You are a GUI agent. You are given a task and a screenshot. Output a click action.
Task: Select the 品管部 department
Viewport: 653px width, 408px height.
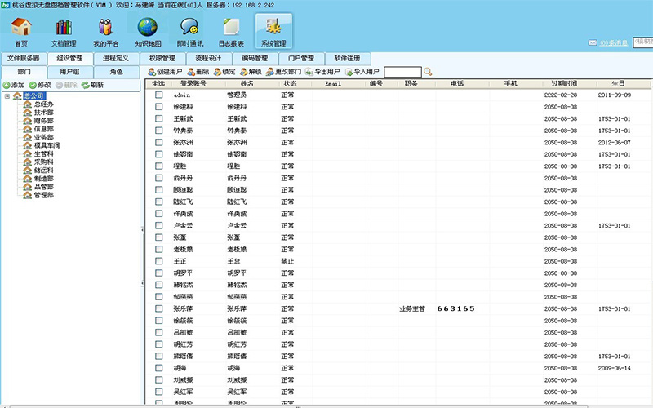[44, 187]
